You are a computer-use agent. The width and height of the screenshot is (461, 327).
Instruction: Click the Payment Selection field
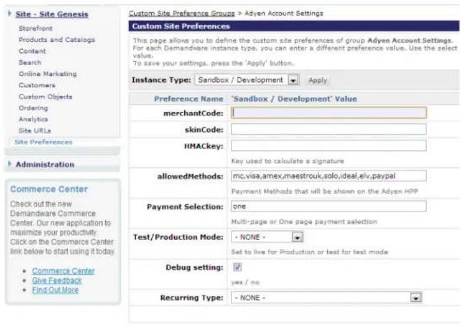click(328, 206)
